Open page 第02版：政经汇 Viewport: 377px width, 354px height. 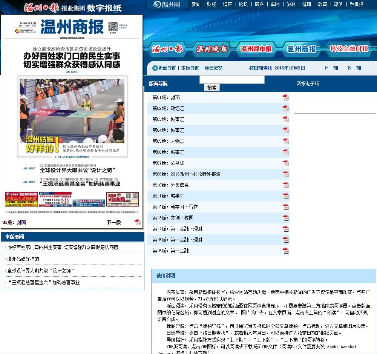pos(168,108)
